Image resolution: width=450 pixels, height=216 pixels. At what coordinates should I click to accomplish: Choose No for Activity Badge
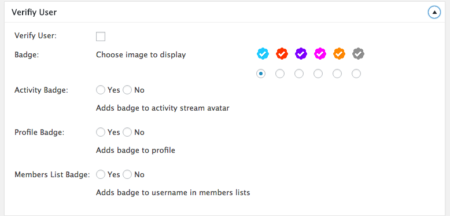pos(127,90)
